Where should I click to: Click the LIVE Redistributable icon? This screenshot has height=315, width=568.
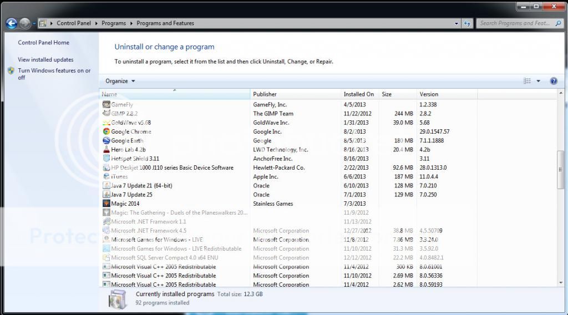(x=106, y=249)
